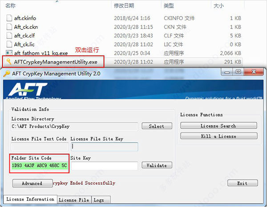
Task: Open the Logs tab
Action: pyautogui.click(x=101, y=200)
